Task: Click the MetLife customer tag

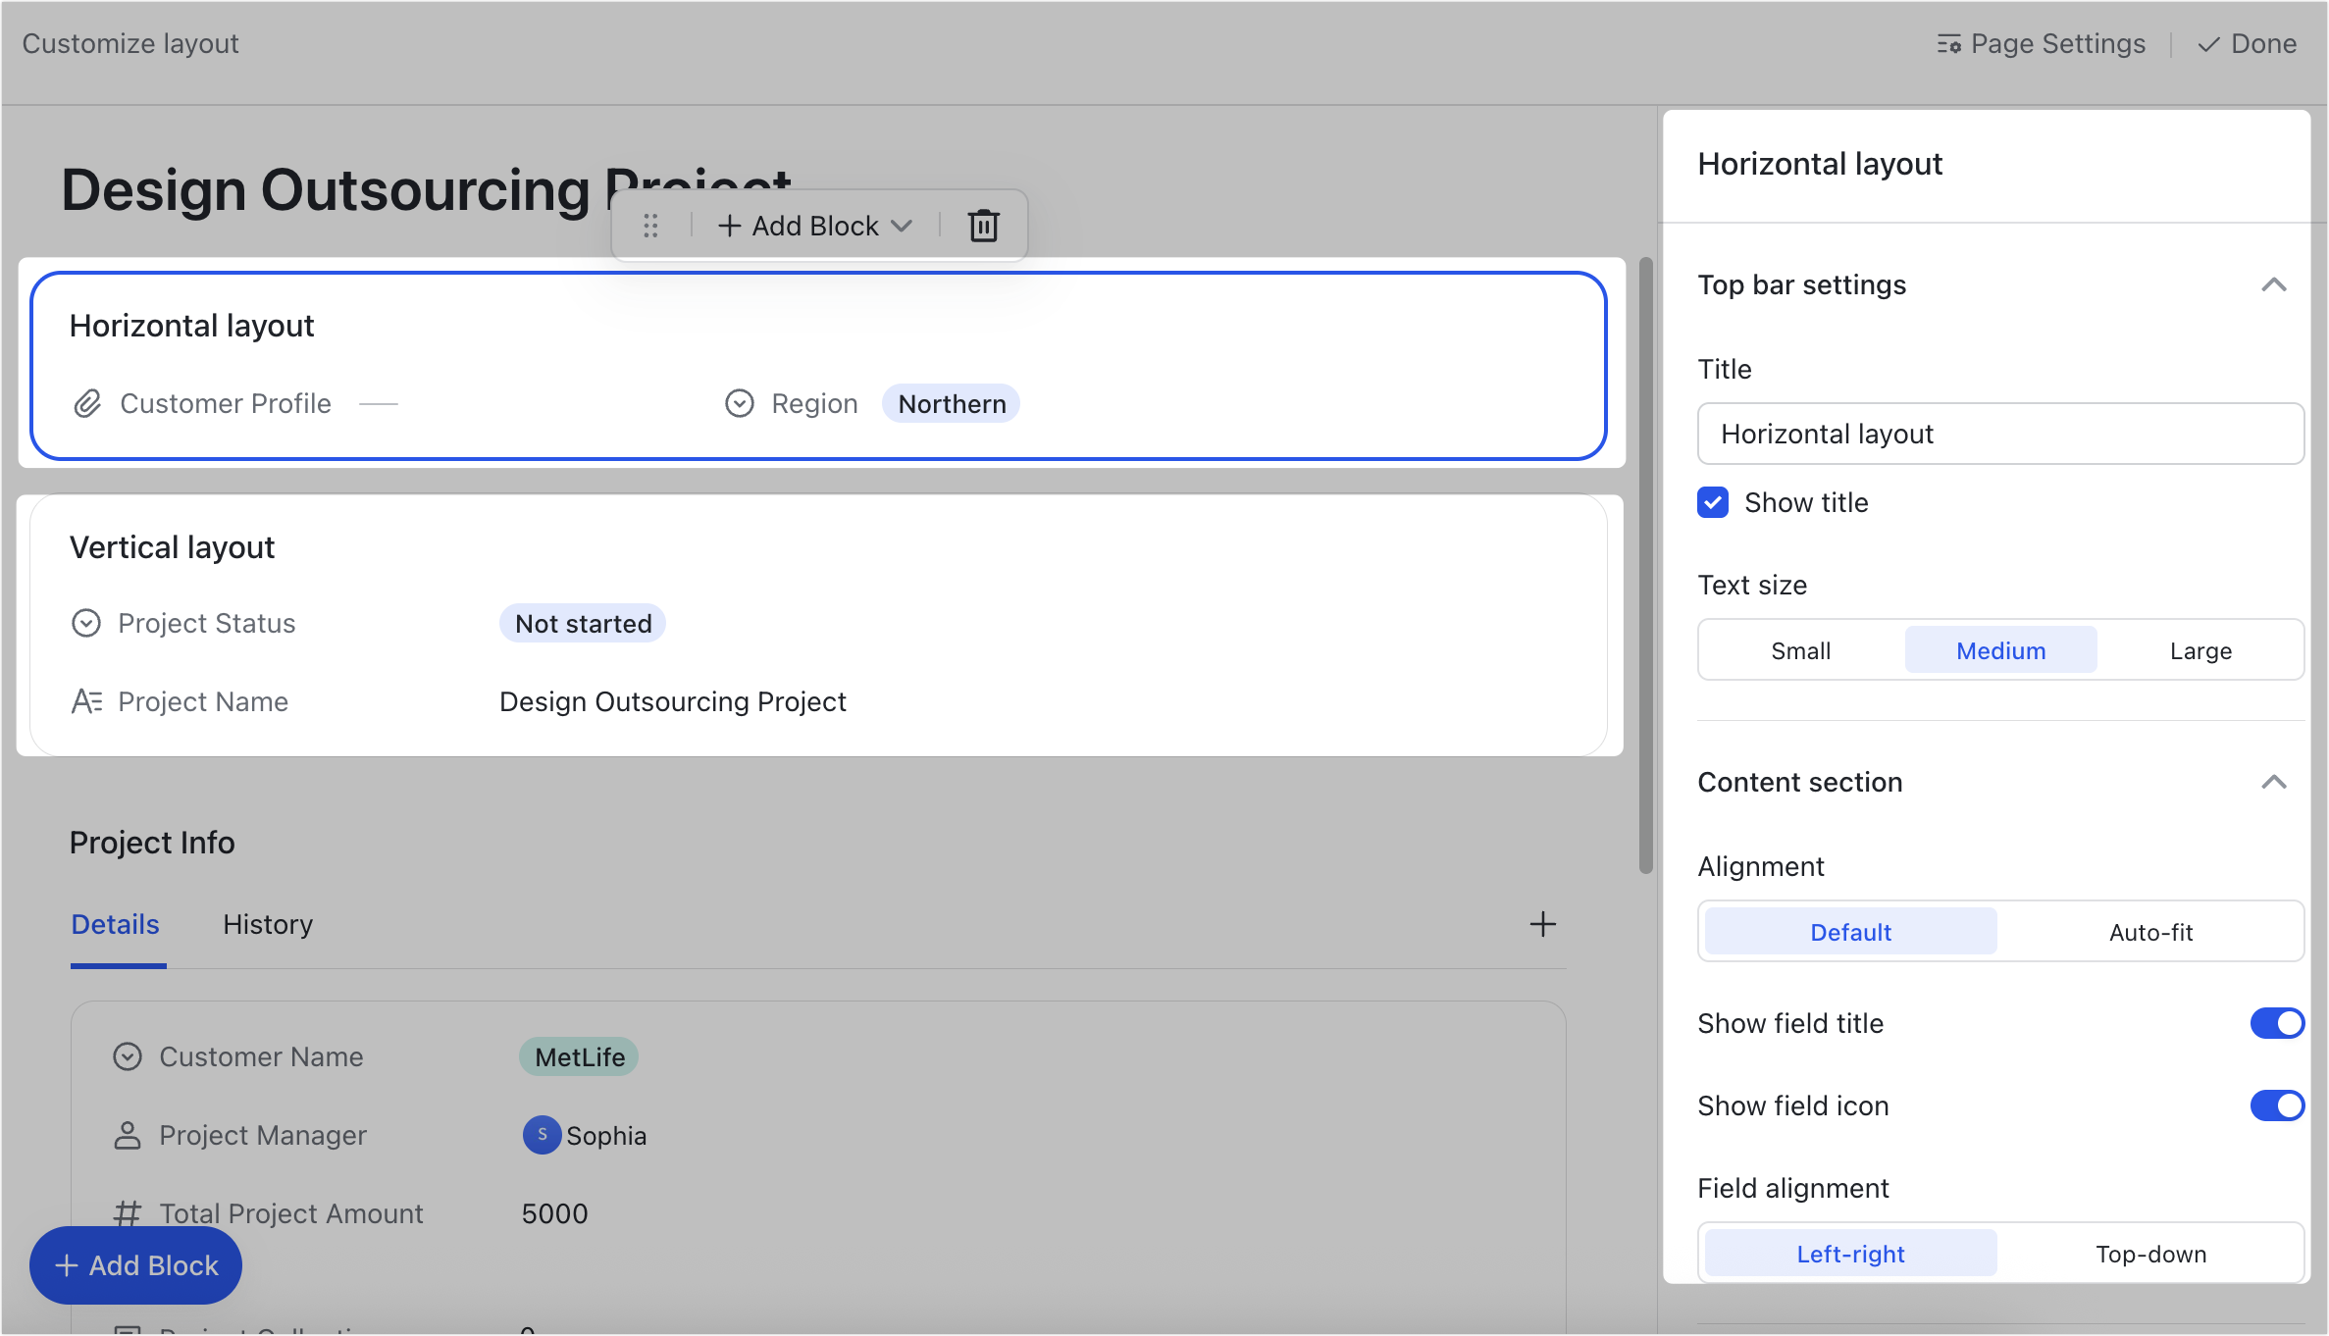Action: (x=579, y=1056)
